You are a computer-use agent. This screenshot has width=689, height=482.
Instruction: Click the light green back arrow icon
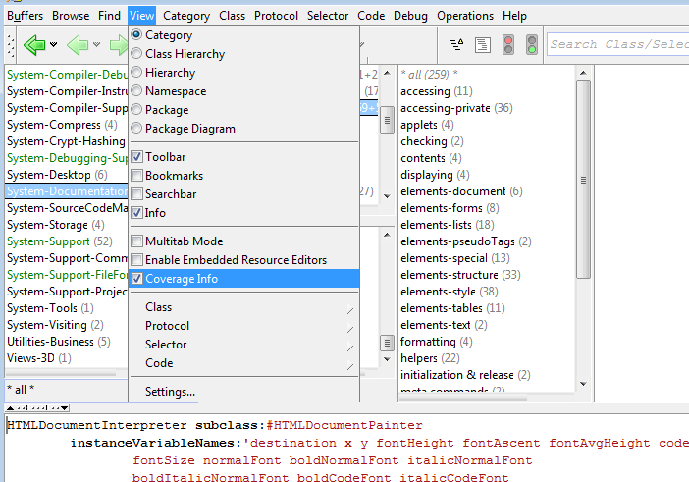(78, 44)
